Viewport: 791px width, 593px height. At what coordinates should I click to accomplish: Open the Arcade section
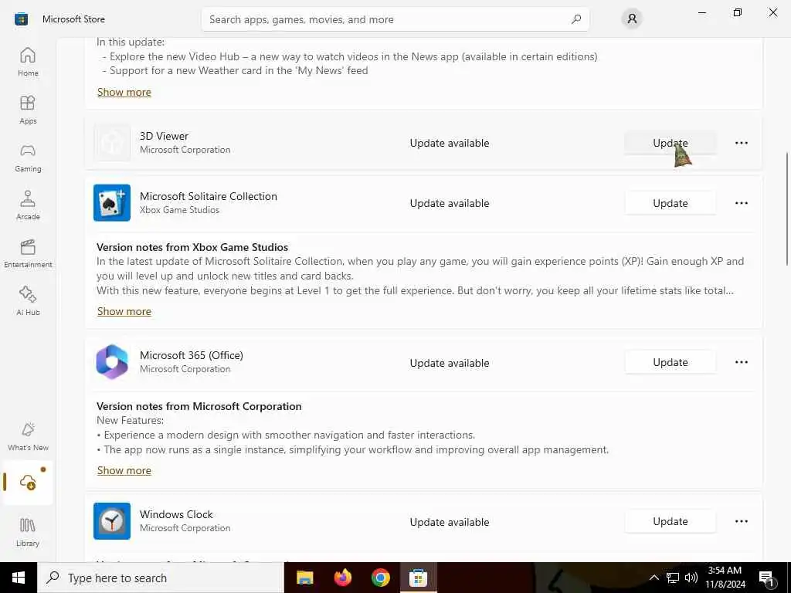[28, 205]
